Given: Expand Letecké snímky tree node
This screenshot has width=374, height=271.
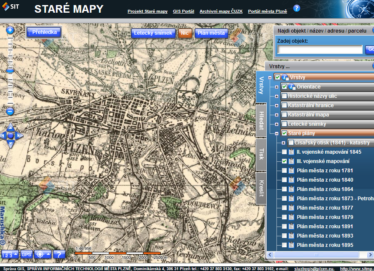Looking at the screenshot, I should click(x=276, y=124).
